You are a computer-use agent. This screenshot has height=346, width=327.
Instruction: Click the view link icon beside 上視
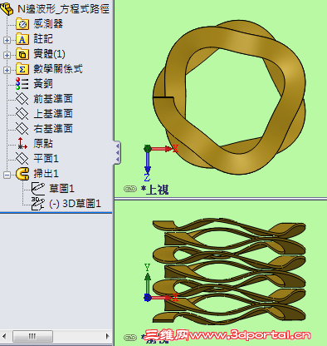(x=130, y=189)
